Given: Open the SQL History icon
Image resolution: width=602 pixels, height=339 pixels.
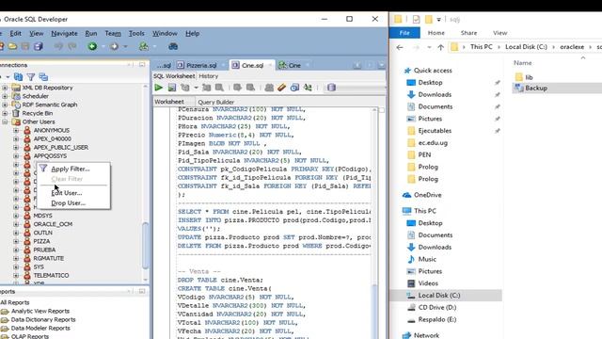Looking at the screenshot, I should [294, 88].
